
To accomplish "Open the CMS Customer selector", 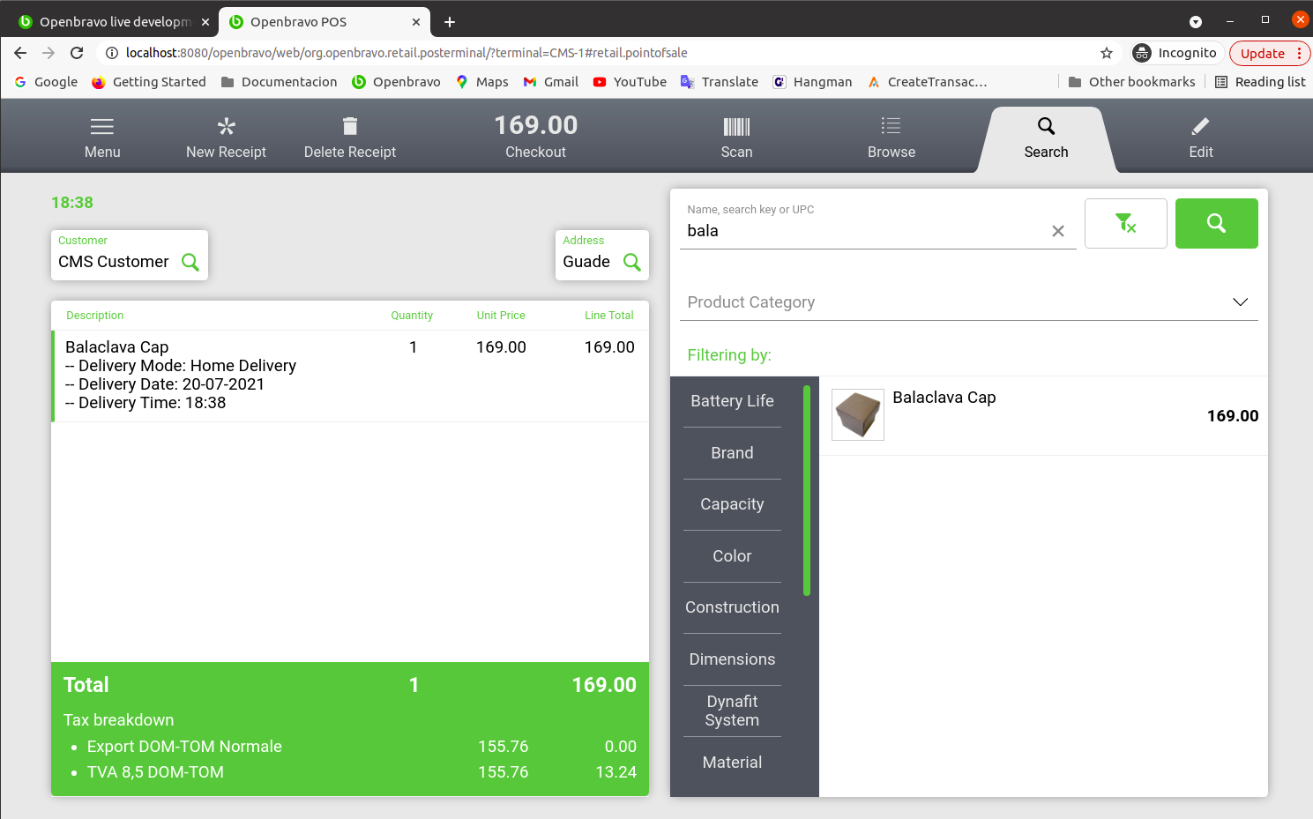I will (x=130, y=256).
